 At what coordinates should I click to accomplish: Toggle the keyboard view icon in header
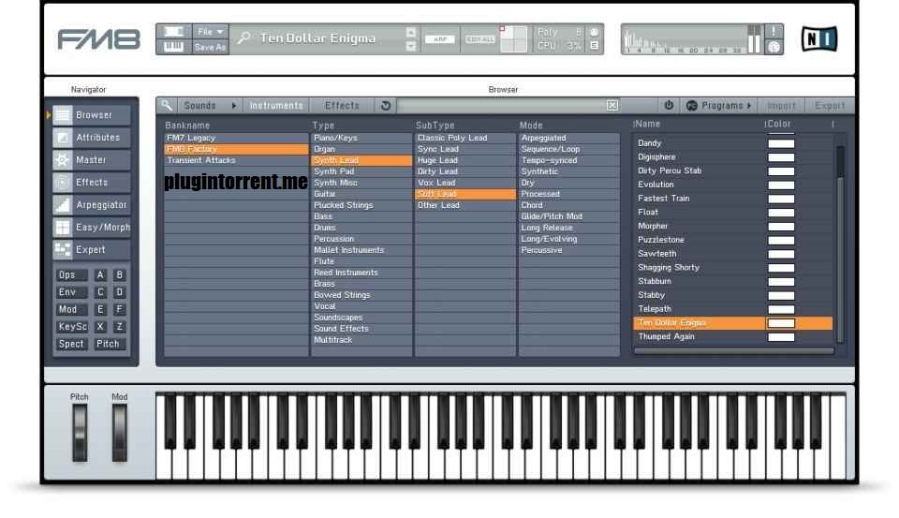174,47
